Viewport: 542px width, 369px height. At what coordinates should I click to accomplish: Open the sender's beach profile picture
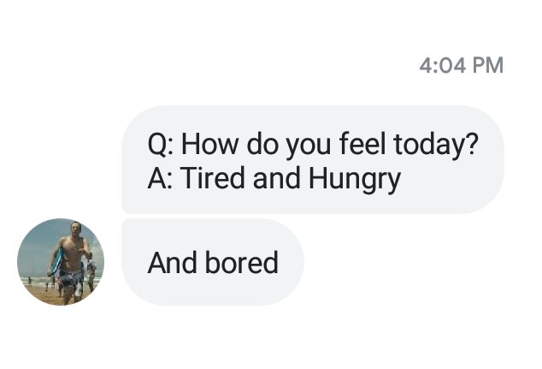coord(61,262)
